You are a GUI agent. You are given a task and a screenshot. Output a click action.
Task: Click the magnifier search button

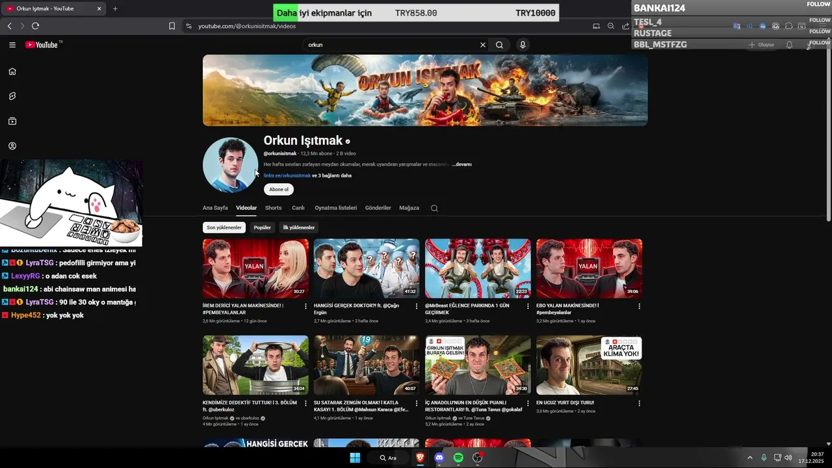(x=499, y=45)
